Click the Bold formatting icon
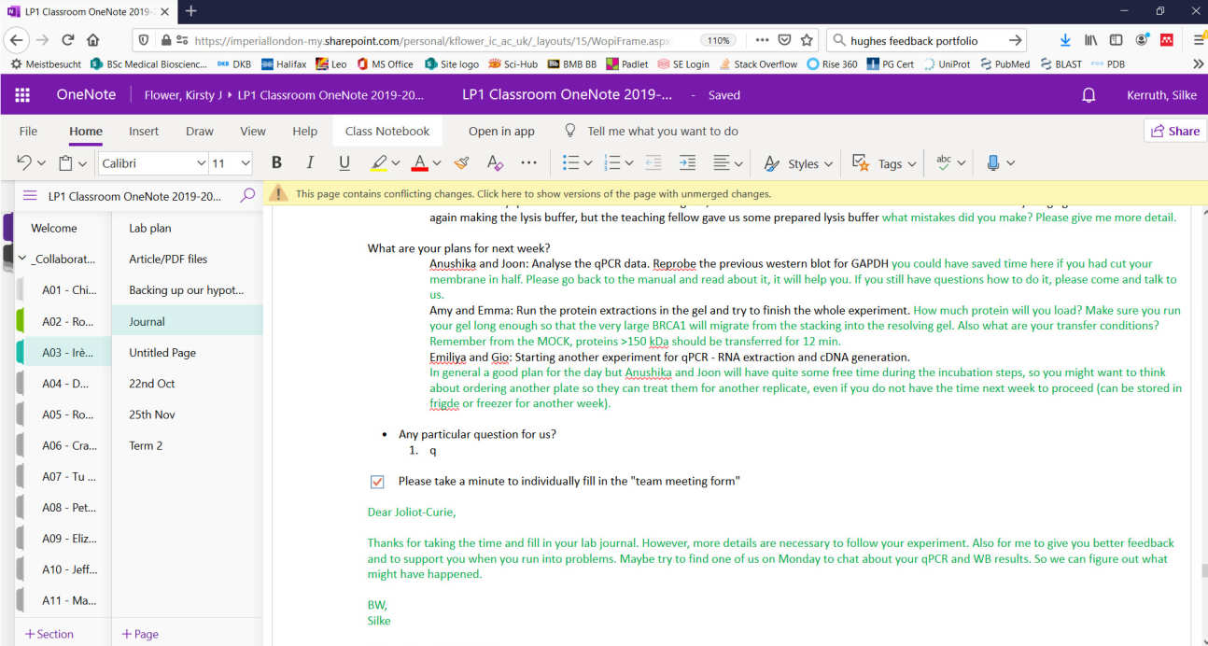The width and height of the screenshot is (1208, 646). (276, 163)
